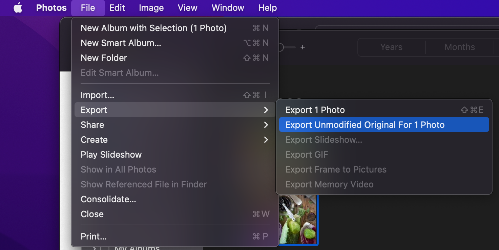This screenshot has height=250, width=499.
Task: Click the dimmed Export GIF item
Action: [x=384, y=155]
